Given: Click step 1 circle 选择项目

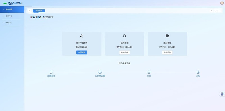Looking at the screenshot, I should point(51,72).
